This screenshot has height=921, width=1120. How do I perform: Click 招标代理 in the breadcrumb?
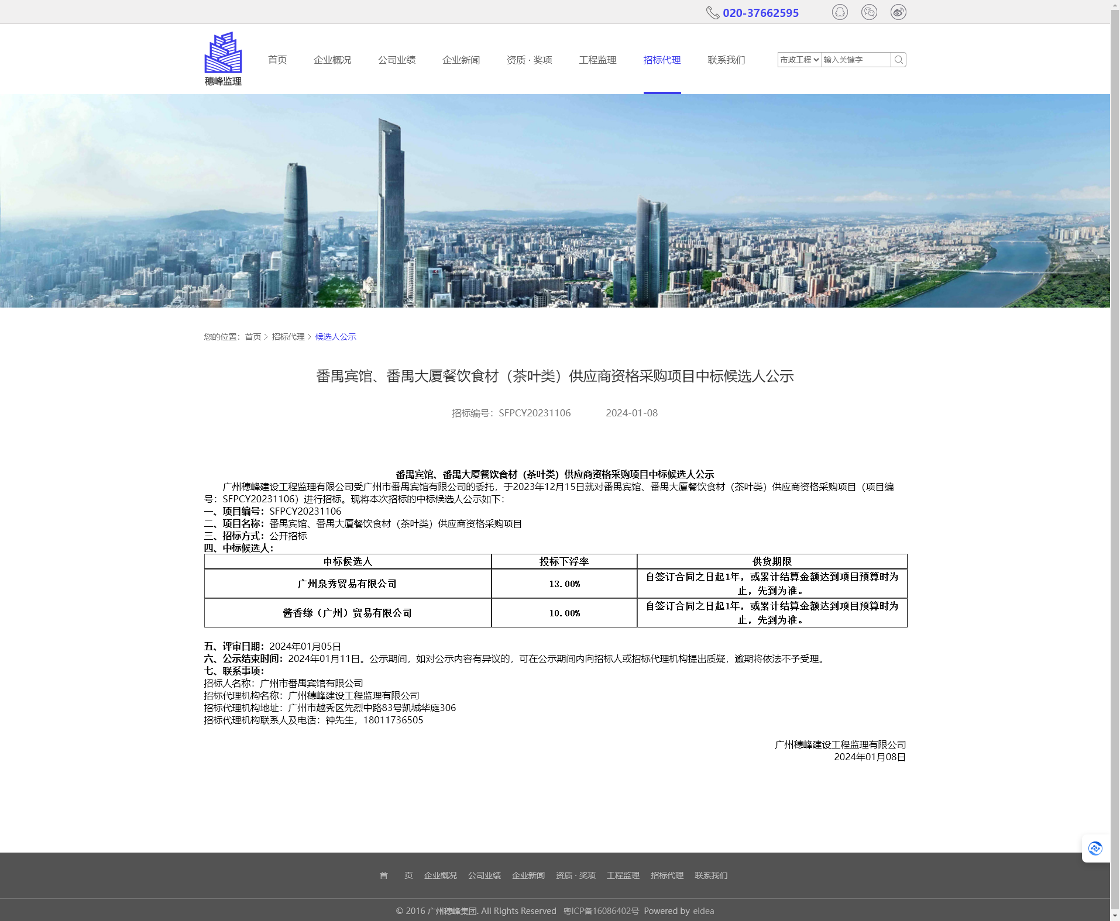pyautogui.click(x=288, y=337)
